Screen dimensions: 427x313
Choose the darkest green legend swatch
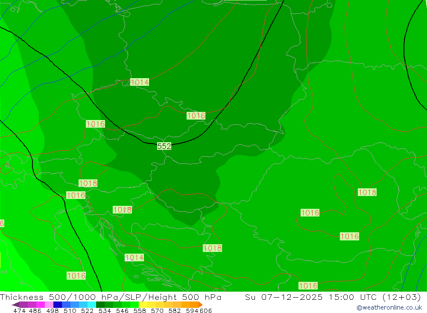pyautogui.click(x=100, y=304)
